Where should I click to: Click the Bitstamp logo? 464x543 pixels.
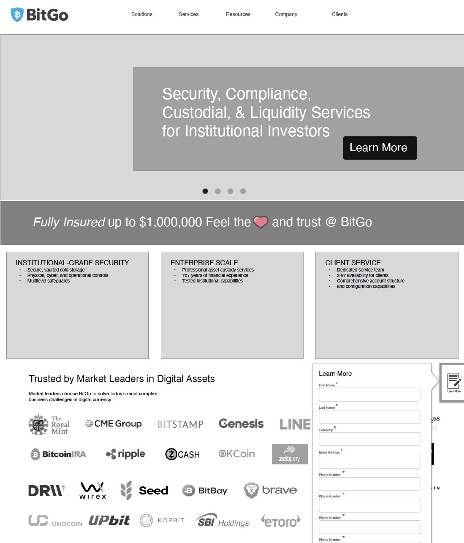(x=180, y=424)
